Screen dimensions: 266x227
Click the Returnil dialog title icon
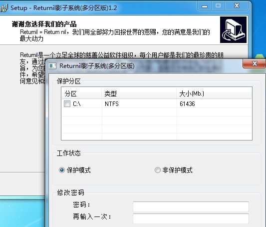[x=52, y=66]
